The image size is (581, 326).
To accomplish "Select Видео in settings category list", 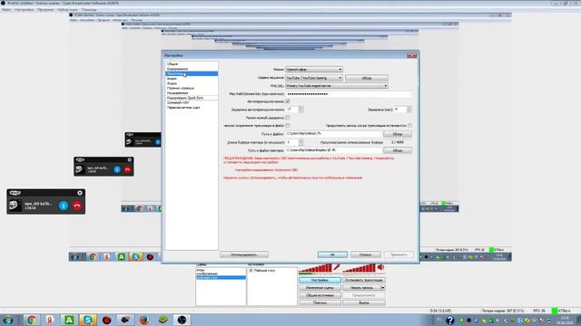I will pyautogui.click(x=192, y=79).
